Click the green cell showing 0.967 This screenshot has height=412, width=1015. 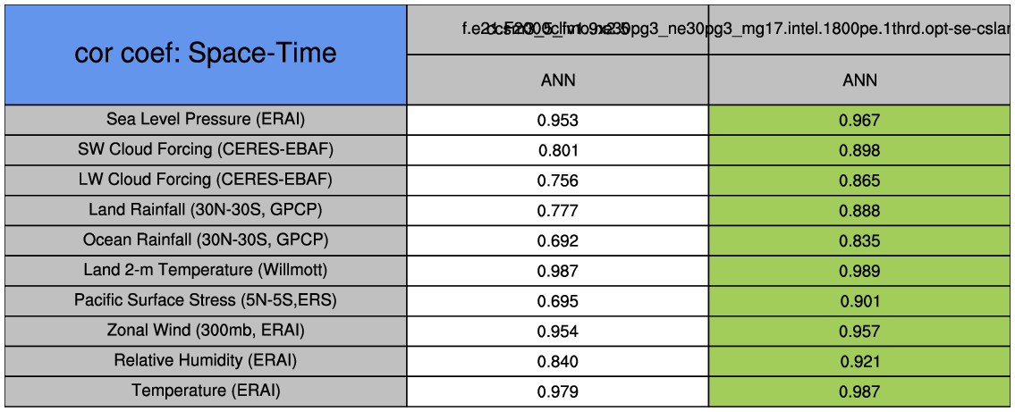(x=859, y=120)
